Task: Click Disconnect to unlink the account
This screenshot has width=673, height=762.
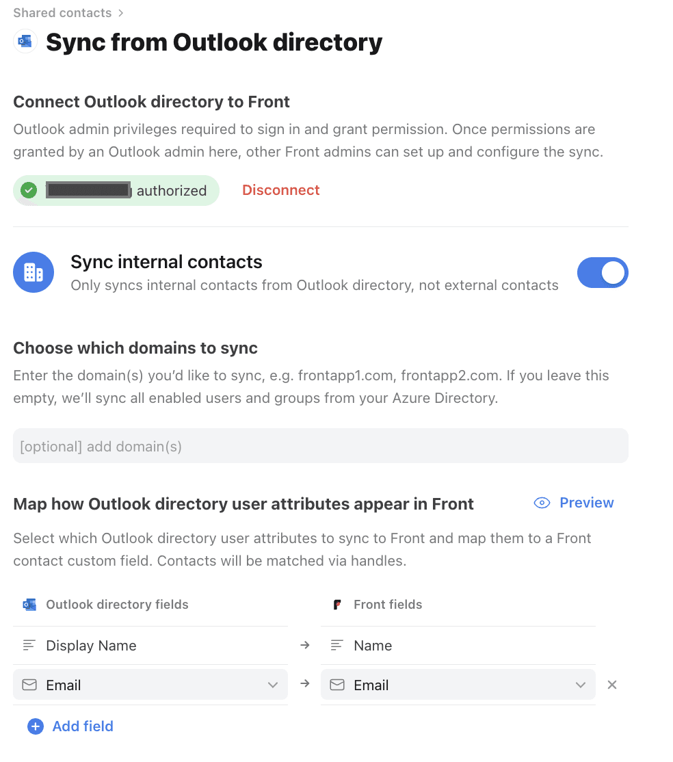Action: point(280,190)
